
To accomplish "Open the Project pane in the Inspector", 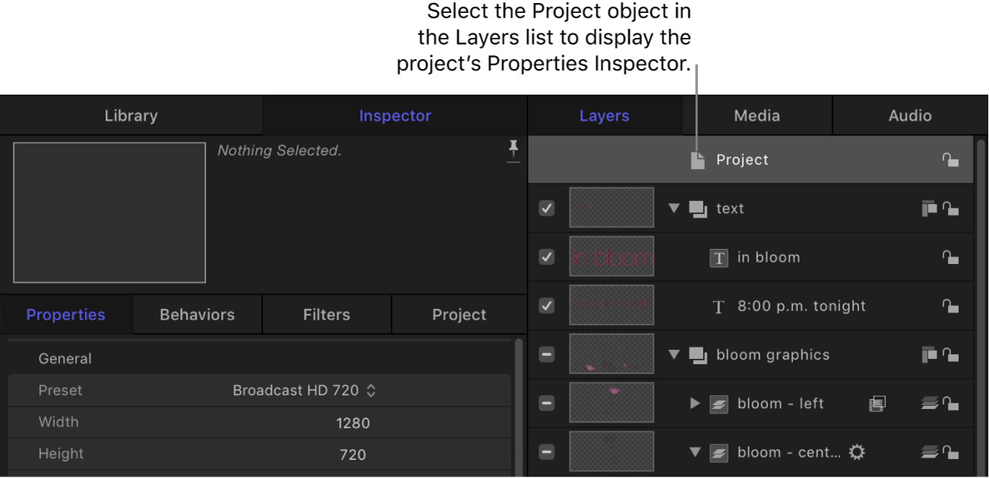I will (459, 314).
